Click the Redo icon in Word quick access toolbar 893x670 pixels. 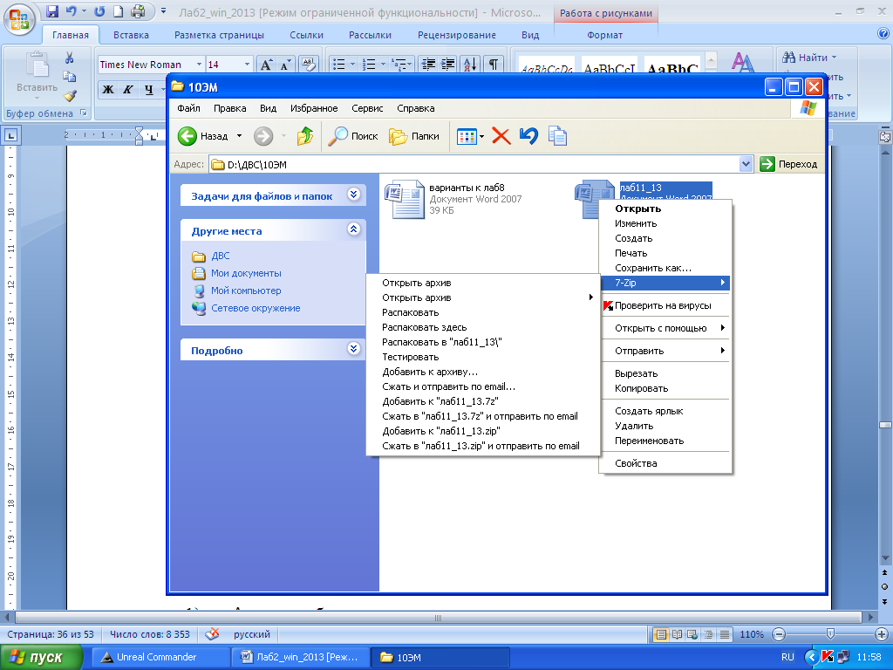pos(99,11)
